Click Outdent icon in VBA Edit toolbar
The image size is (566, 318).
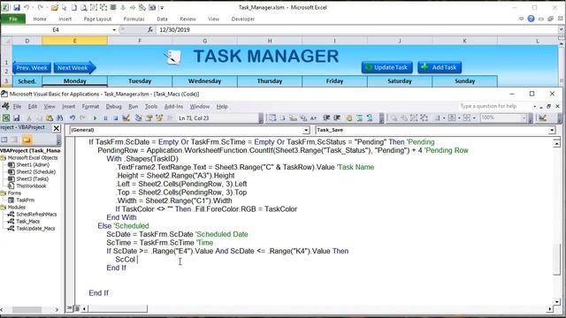pos(337,117)
